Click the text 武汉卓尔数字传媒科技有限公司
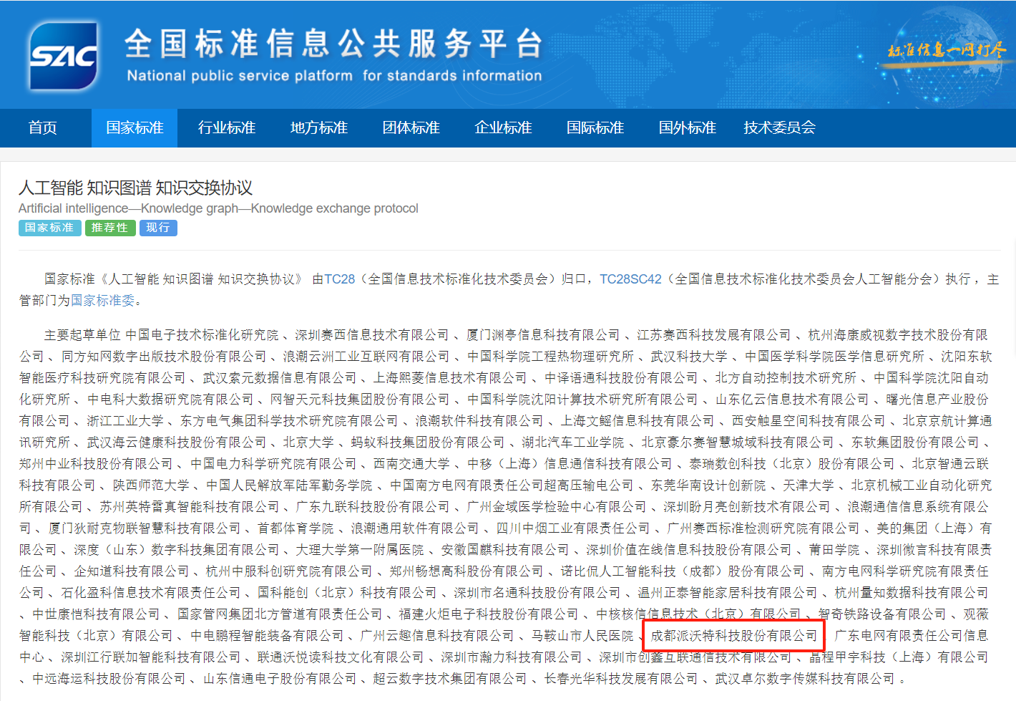The image size is (1016, 701). tap(805, 679)
